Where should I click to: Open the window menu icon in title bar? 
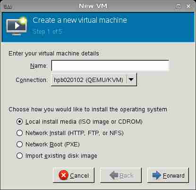(x=8, y=6)
